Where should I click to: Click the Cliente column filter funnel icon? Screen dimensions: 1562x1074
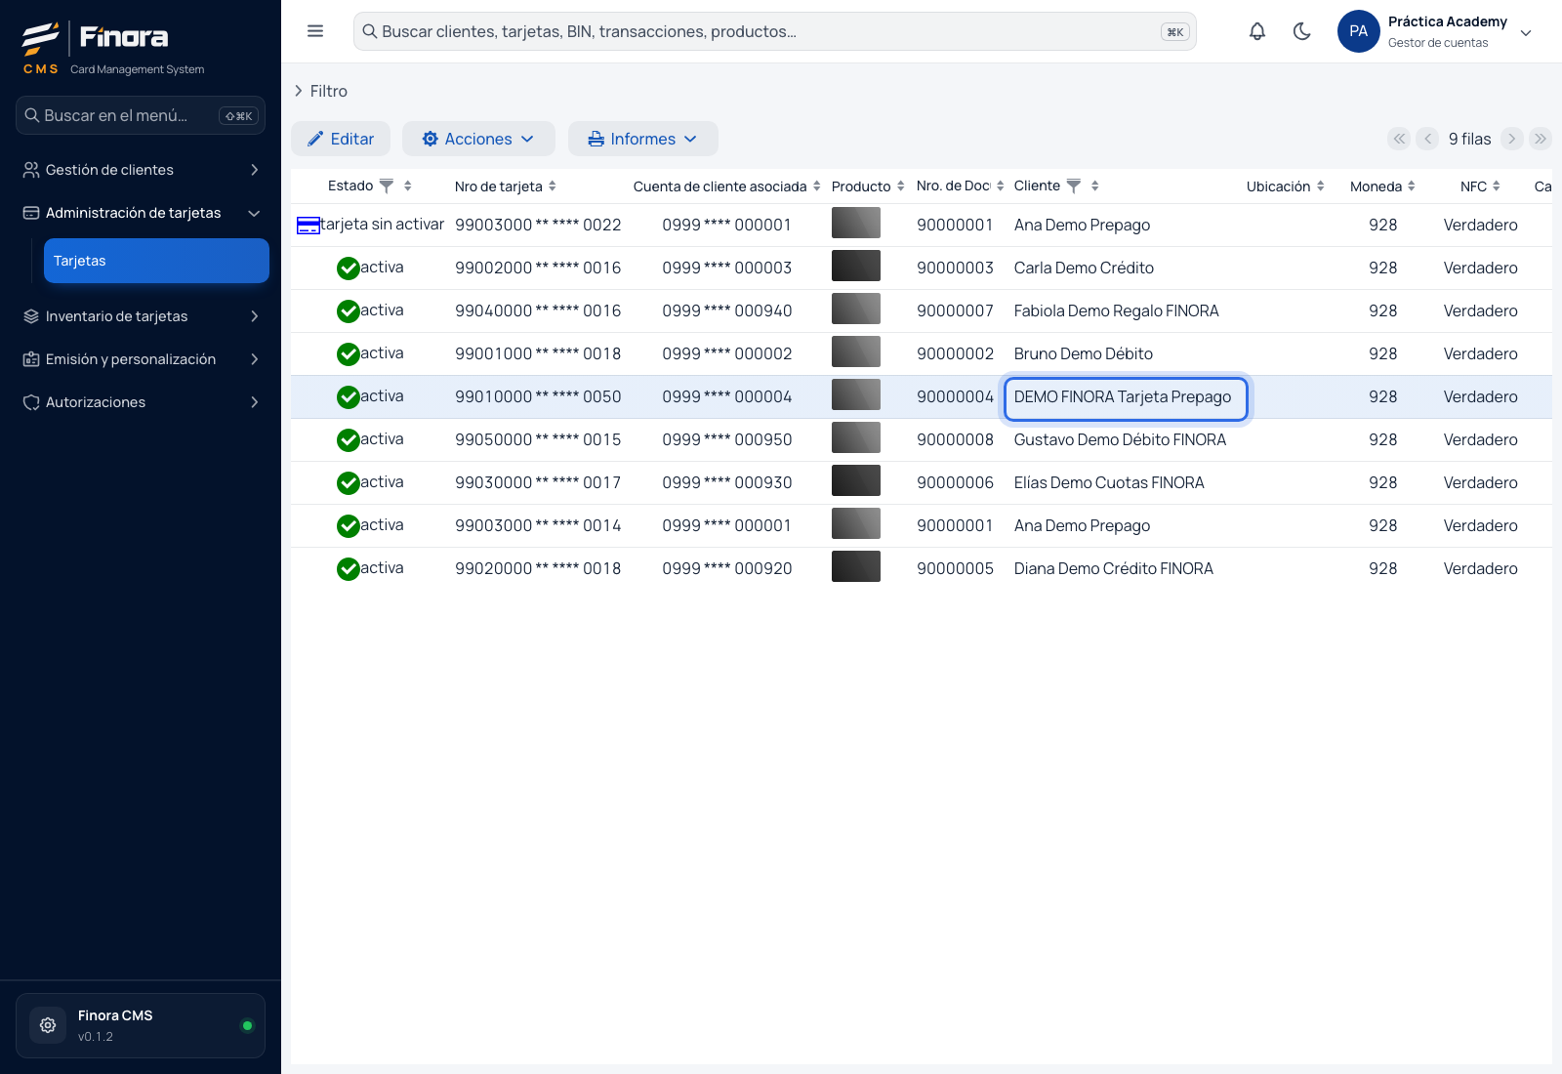tap(1074, 186)
